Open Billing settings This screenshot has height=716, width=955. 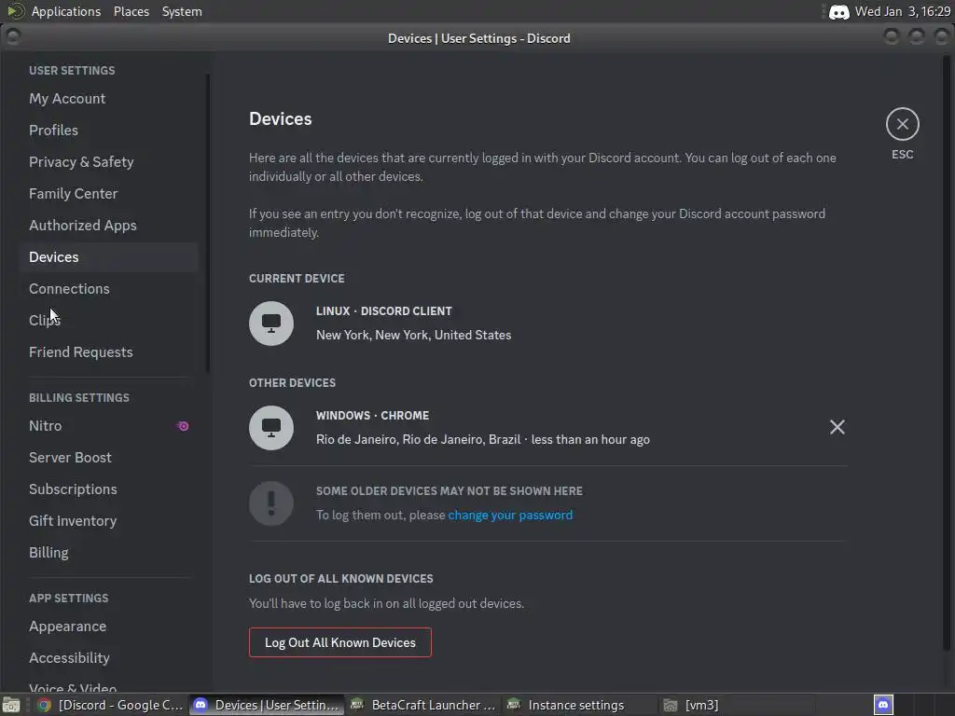pos(108,552)
